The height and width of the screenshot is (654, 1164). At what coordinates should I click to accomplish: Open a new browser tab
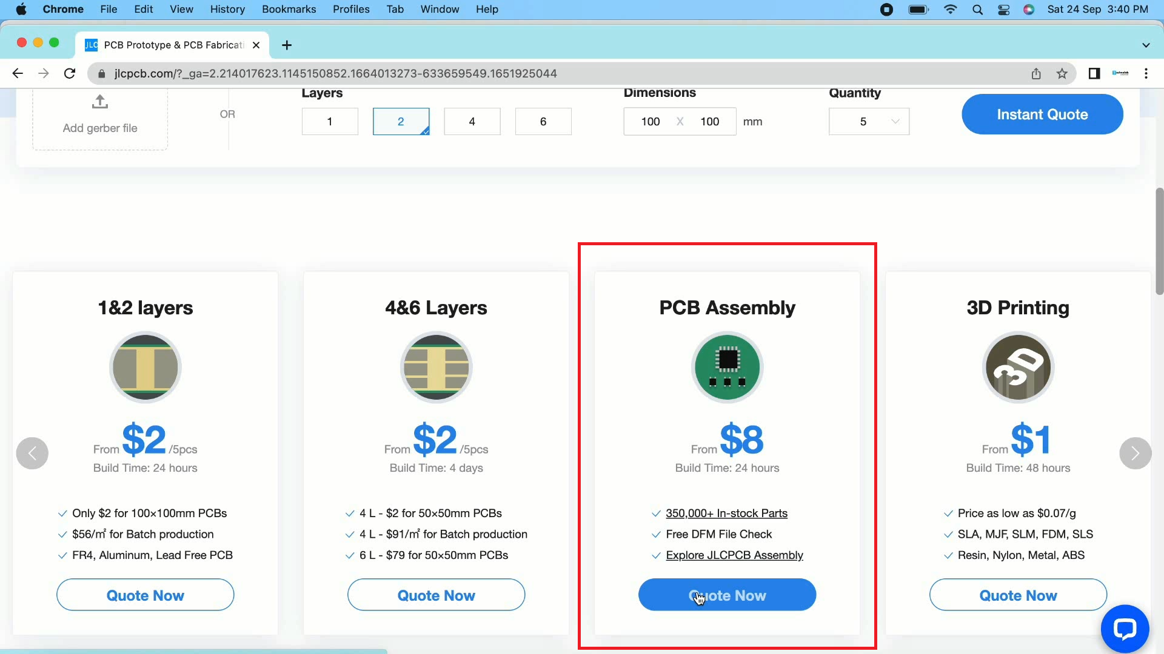pyautogui.click(x=287, y=45)
